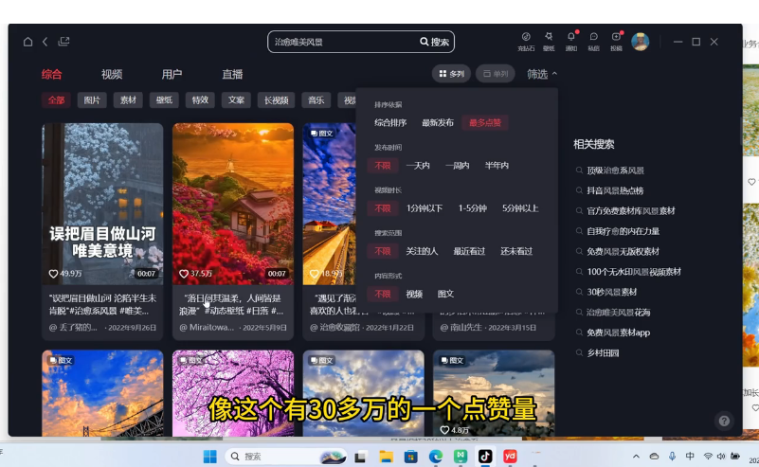Open the Windows Start menu
The height and width of the screenshot is (467, 759).
(210, 457)
